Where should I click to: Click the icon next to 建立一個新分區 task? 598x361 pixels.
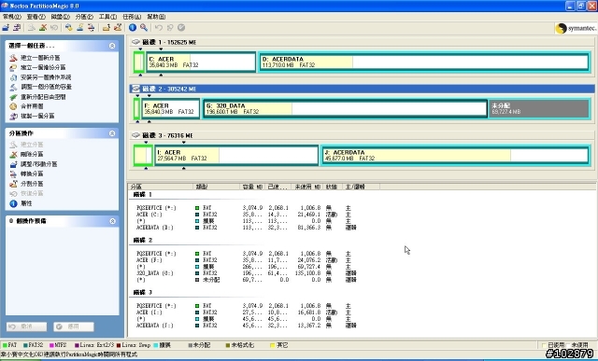click(13, 58)
